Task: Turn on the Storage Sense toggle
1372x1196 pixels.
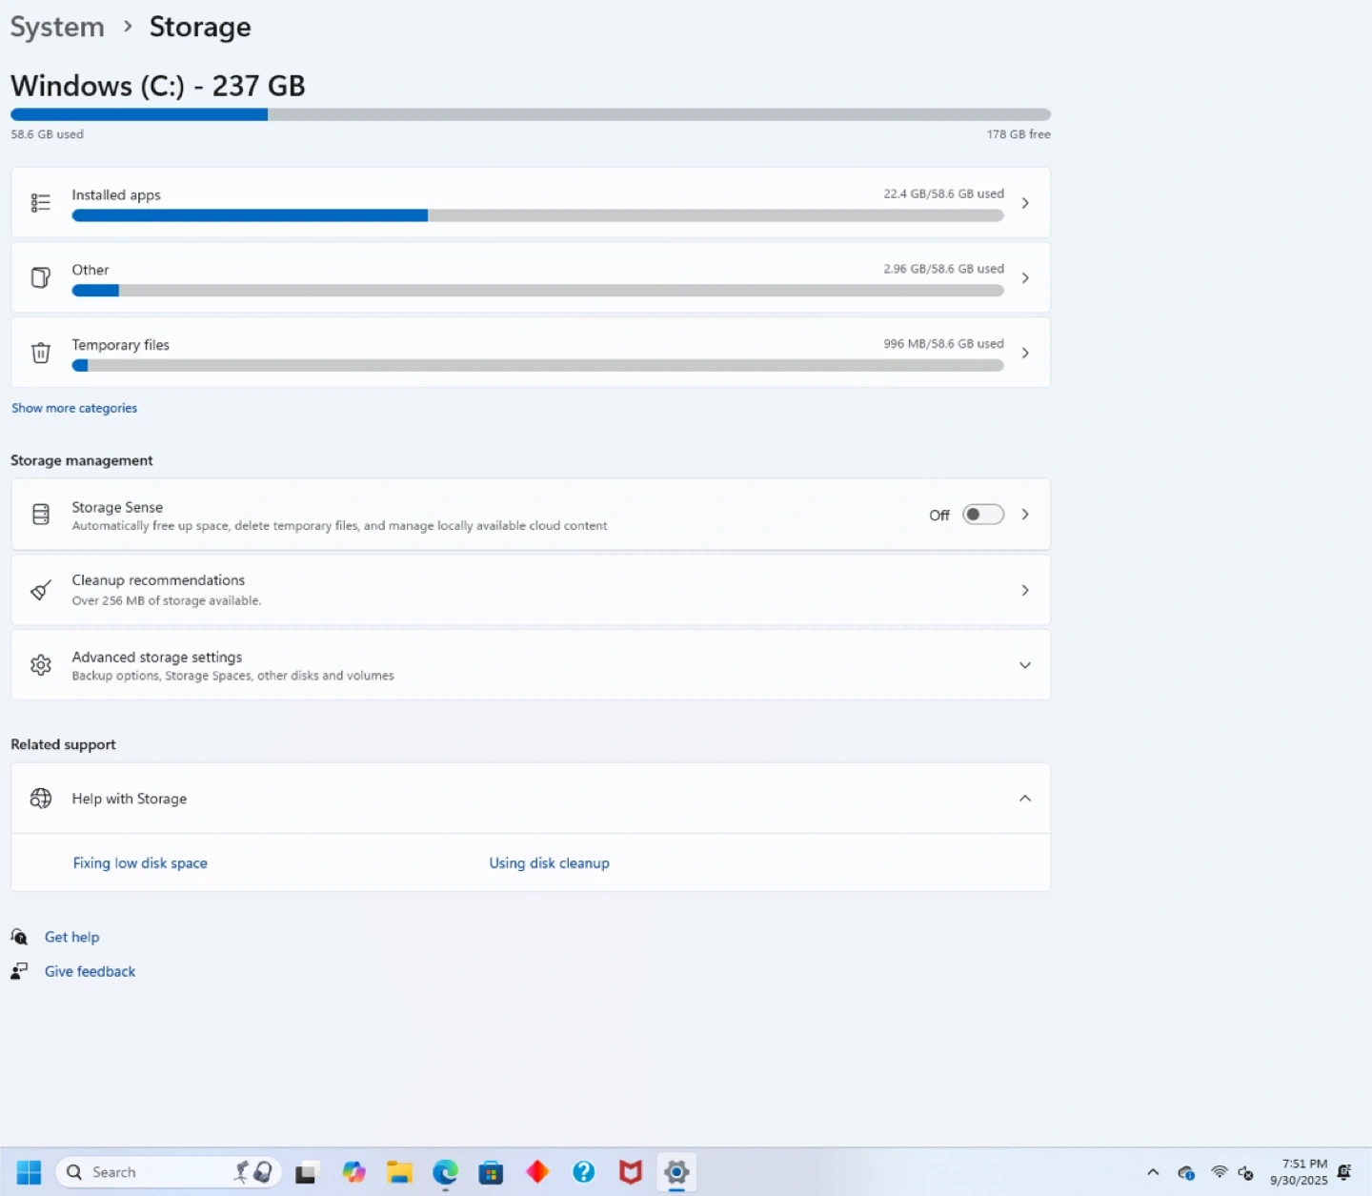Action: tap(982, 515)
